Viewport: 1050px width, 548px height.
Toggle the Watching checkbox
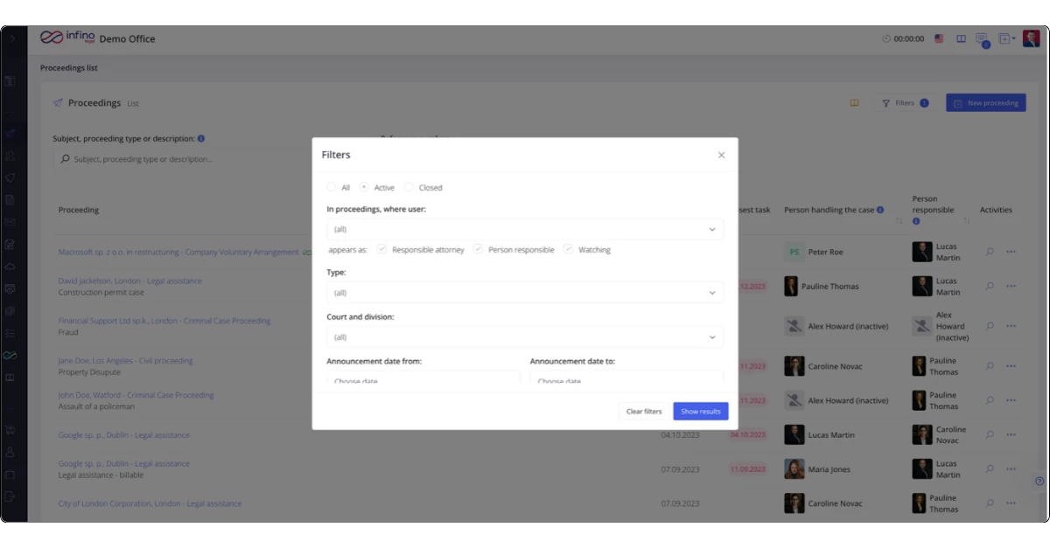568,249
